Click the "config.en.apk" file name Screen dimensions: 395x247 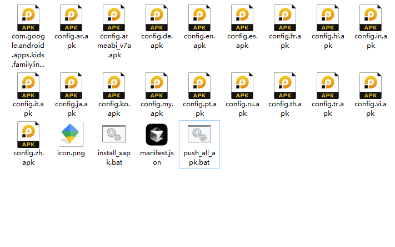199,41
